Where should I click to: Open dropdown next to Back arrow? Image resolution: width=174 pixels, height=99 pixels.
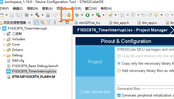pyautogui.click(x=161, y=15)
